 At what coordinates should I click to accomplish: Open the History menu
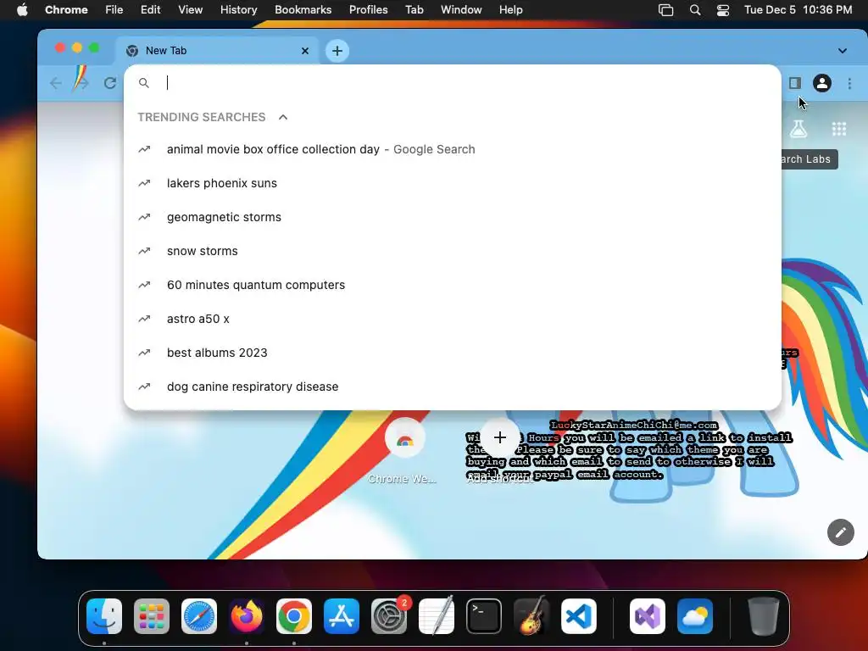tap(238, 10)
